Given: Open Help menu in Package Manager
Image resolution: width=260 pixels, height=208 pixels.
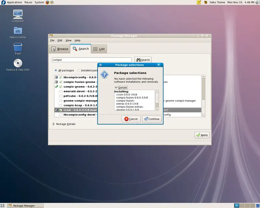Looking at the screenshot, I should coord(77,40).
